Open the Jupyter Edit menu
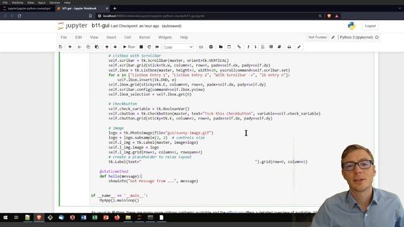This screenshot has height=227, width=404. (x=78, y=37)
